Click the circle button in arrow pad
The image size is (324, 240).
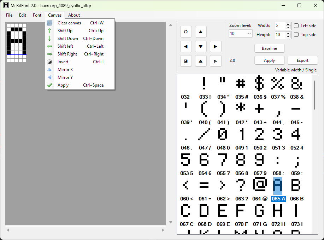[186, 32]
